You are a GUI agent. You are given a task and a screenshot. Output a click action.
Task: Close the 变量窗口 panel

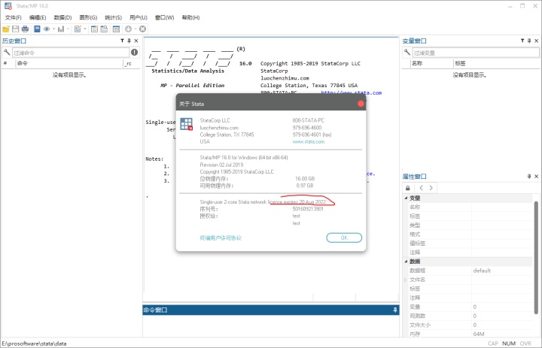pyautogui.click(x=537, y=41)
